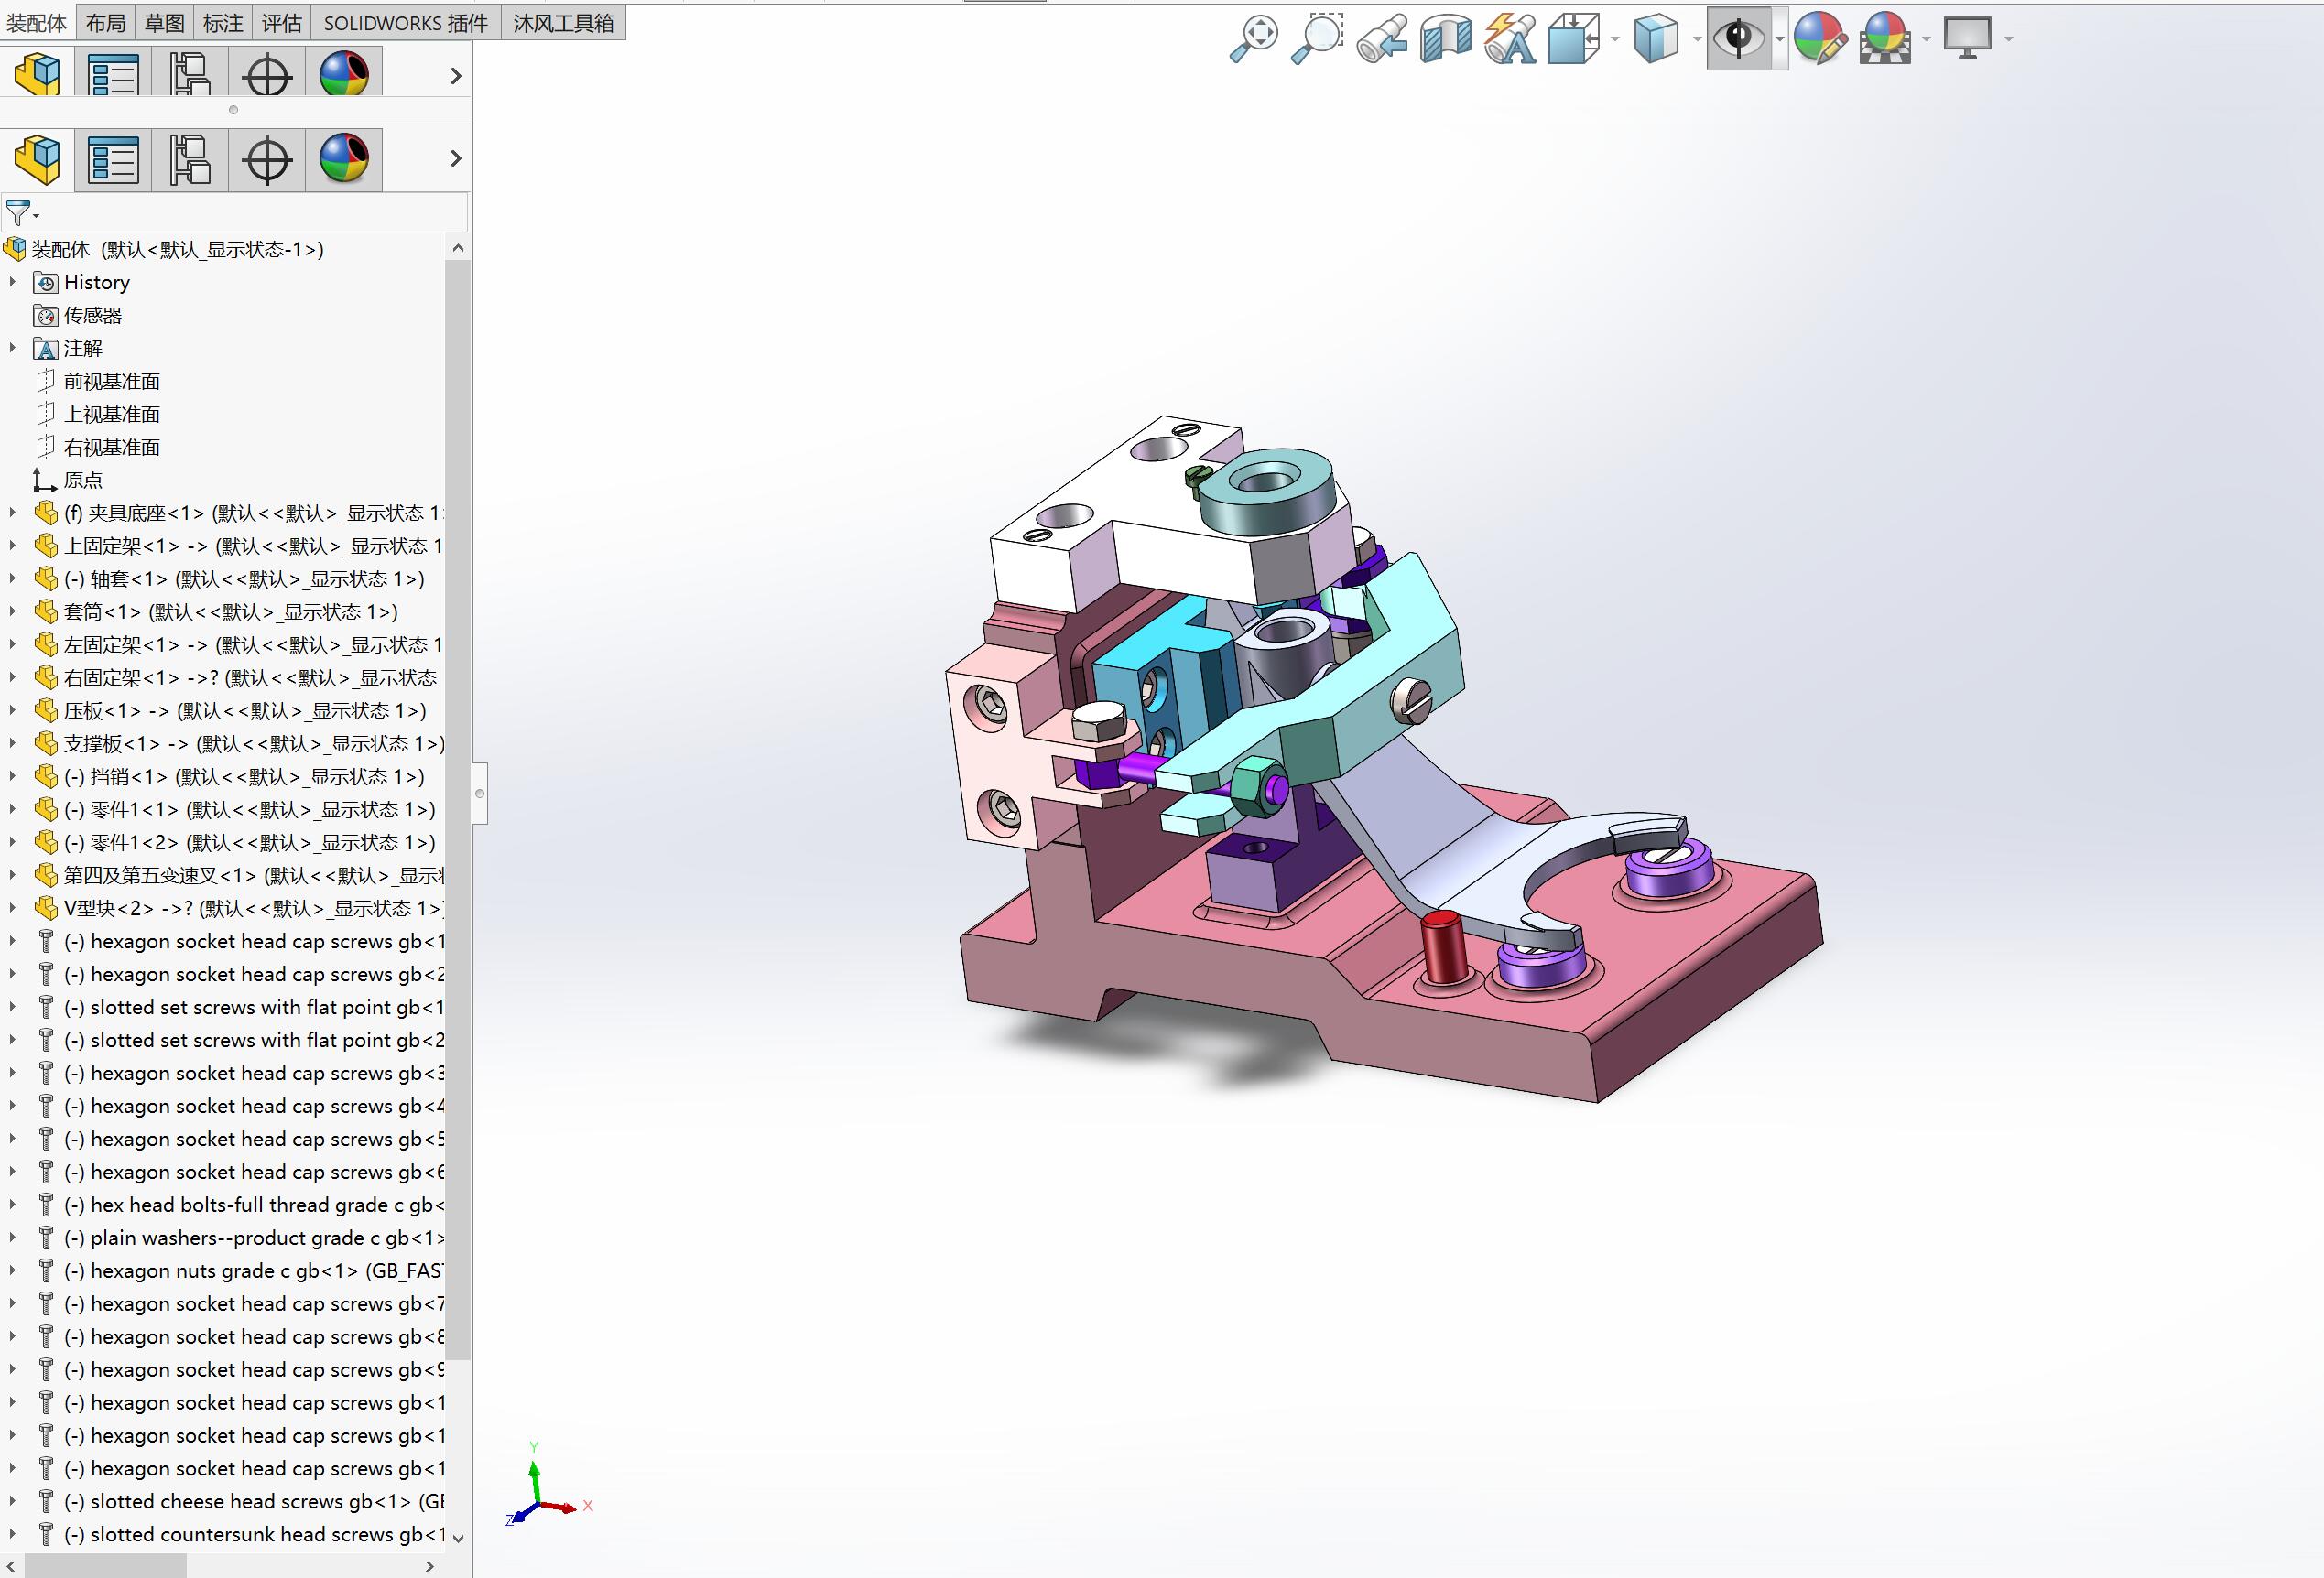
Task: Click the feature tree horizontal scroll-right arrow
Action: tap(430, 1566)
